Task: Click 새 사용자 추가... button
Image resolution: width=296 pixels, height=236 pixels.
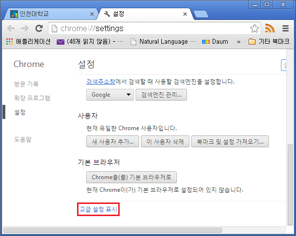Action: point(112,141)
